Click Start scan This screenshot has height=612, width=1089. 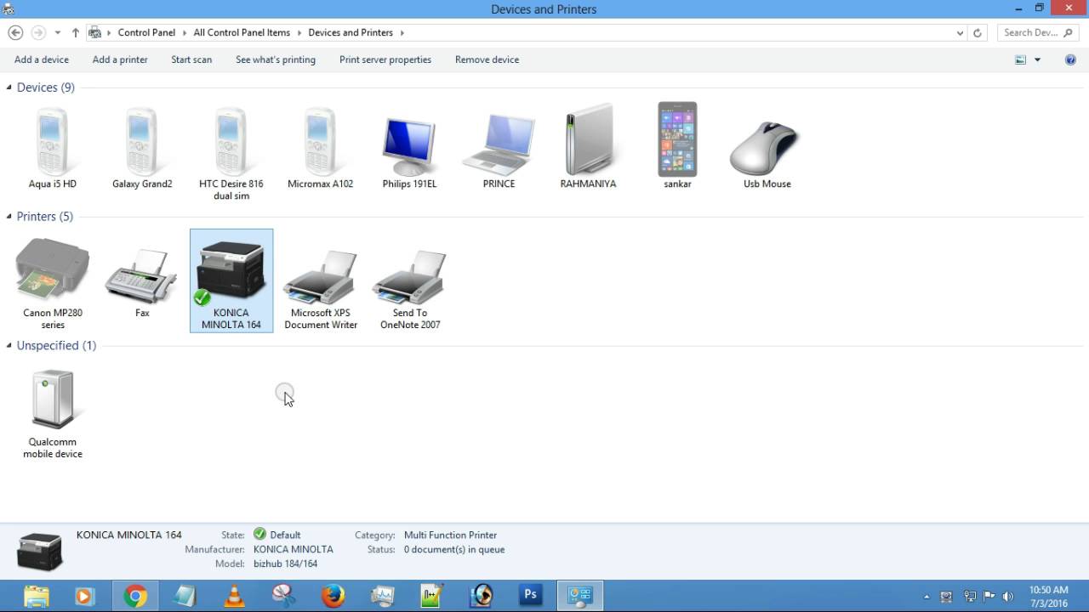(191, 59)
